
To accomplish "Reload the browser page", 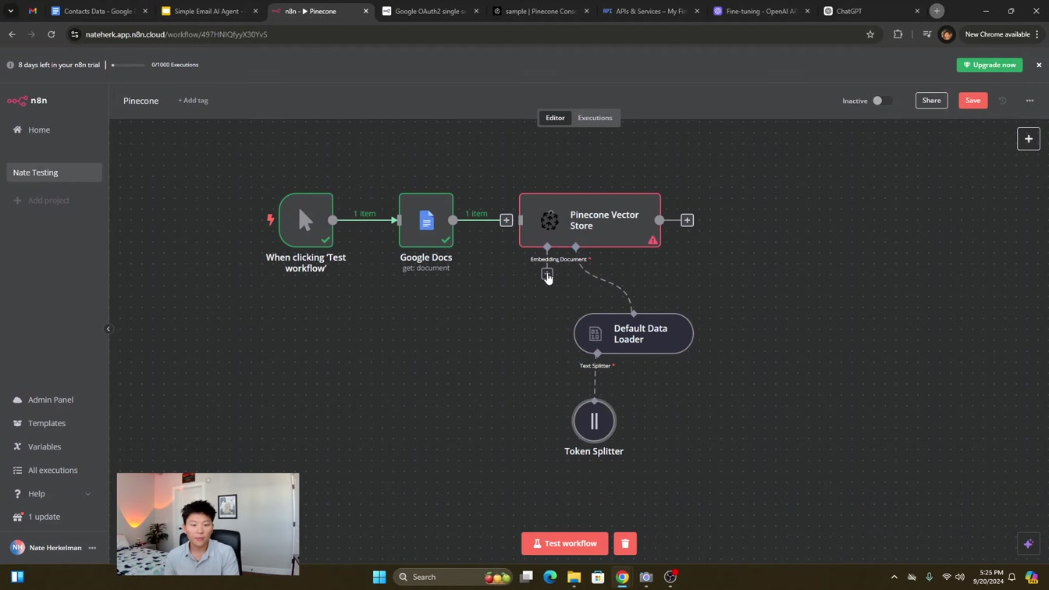I will pos(52,34).
